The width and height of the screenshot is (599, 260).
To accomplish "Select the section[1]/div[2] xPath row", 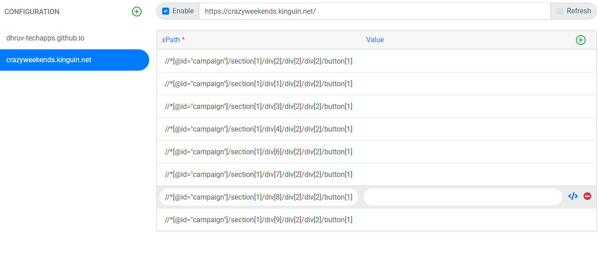I will (x=376, y=61).
